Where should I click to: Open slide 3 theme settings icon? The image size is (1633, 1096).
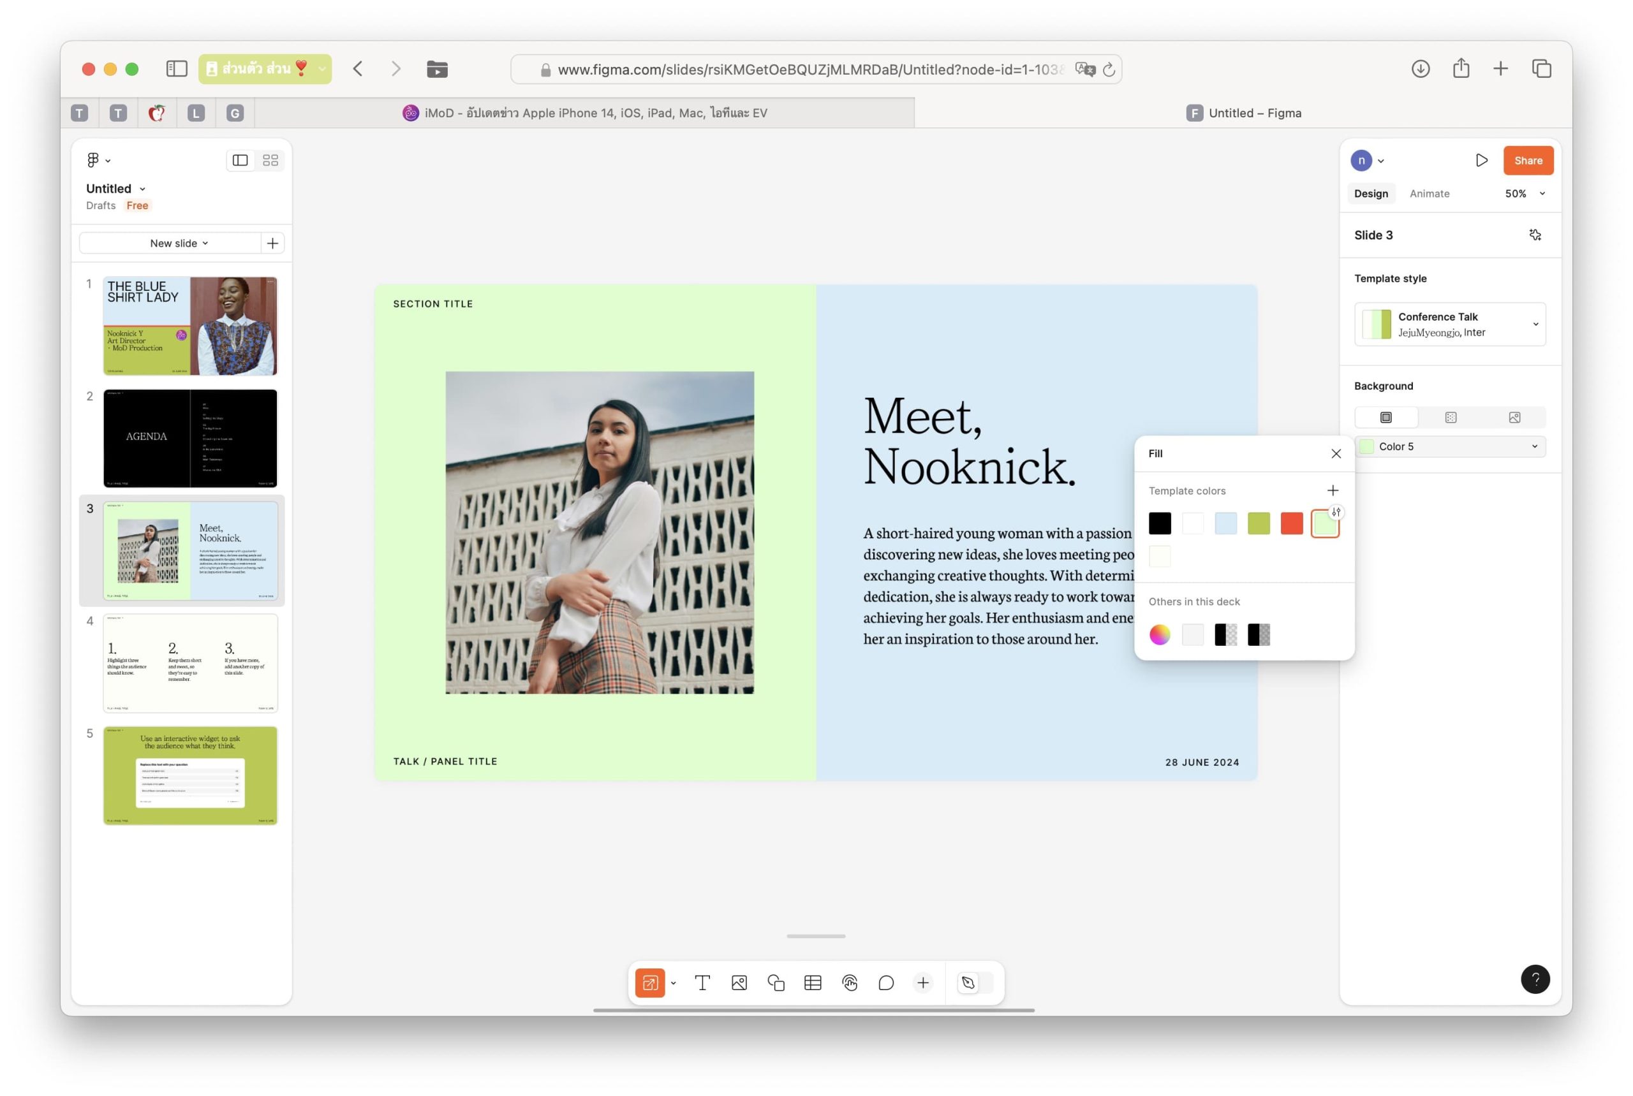click(1534, 235)
